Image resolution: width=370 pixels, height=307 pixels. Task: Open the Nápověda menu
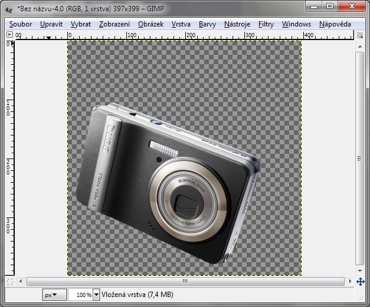[335, 24]
